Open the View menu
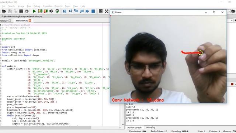This screenshot has width=236, height=133. click(75, 6)
